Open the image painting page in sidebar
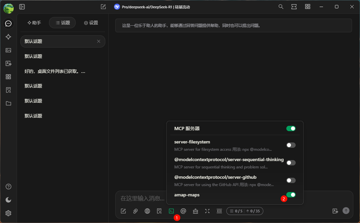The width and height of the screenshot is (360, 223). [x=8, y=50]
